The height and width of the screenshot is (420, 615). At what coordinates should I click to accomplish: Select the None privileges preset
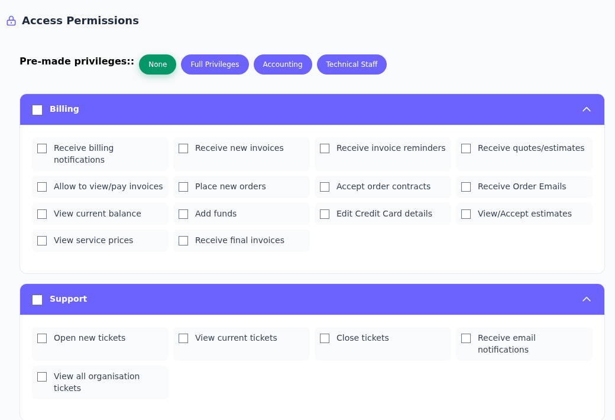(x=158, y=64)
